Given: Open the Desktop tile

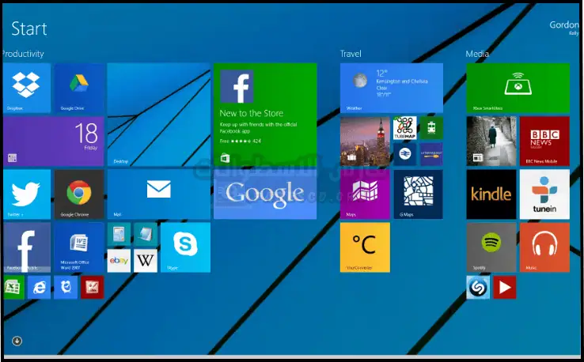Looking at the screenshot, I should 158,115.
